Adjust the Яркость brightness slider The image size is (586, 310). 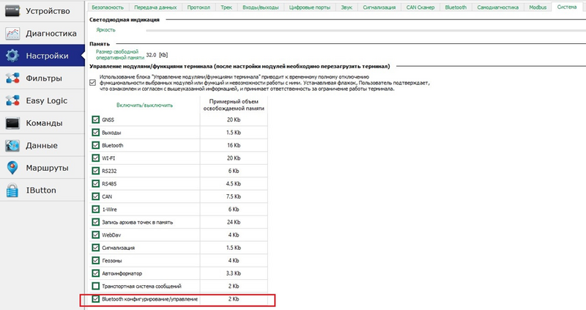[366, 30]
